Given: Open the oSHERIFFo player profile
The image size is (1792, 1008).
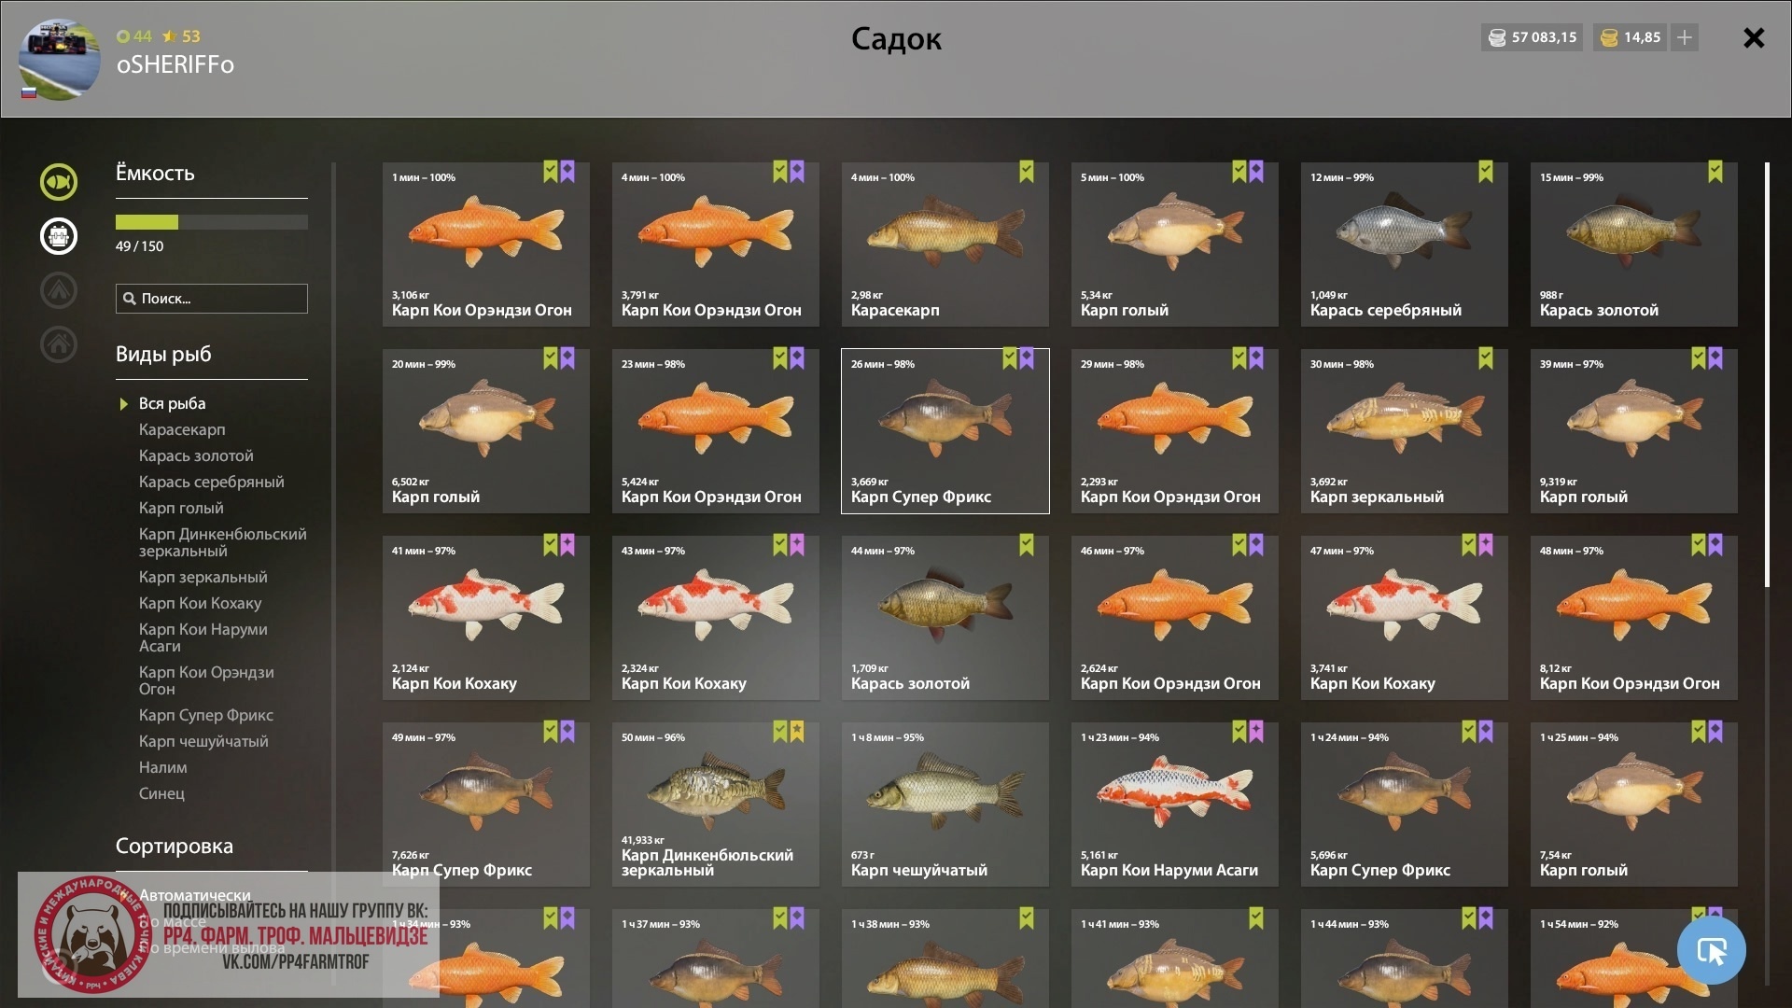Looking at the screenshot, I should (175, 64).
